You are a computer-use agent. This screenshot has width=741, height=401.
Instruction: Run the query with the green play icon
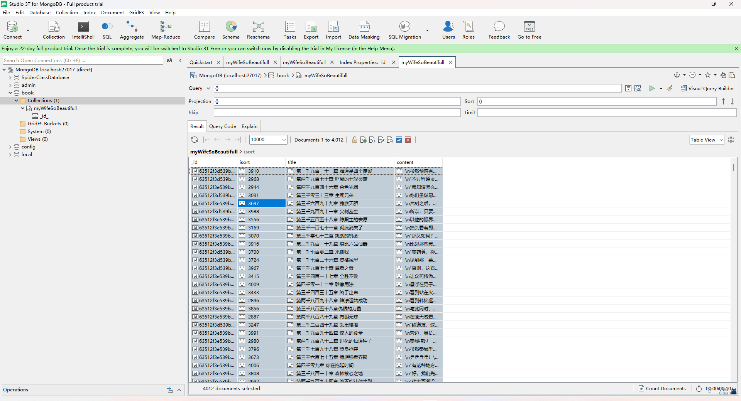[652, 88]
